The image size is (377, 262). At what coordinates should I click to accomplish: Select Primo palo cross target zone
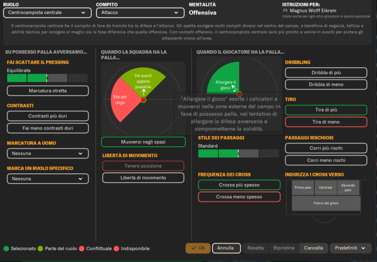click(303, 188)
